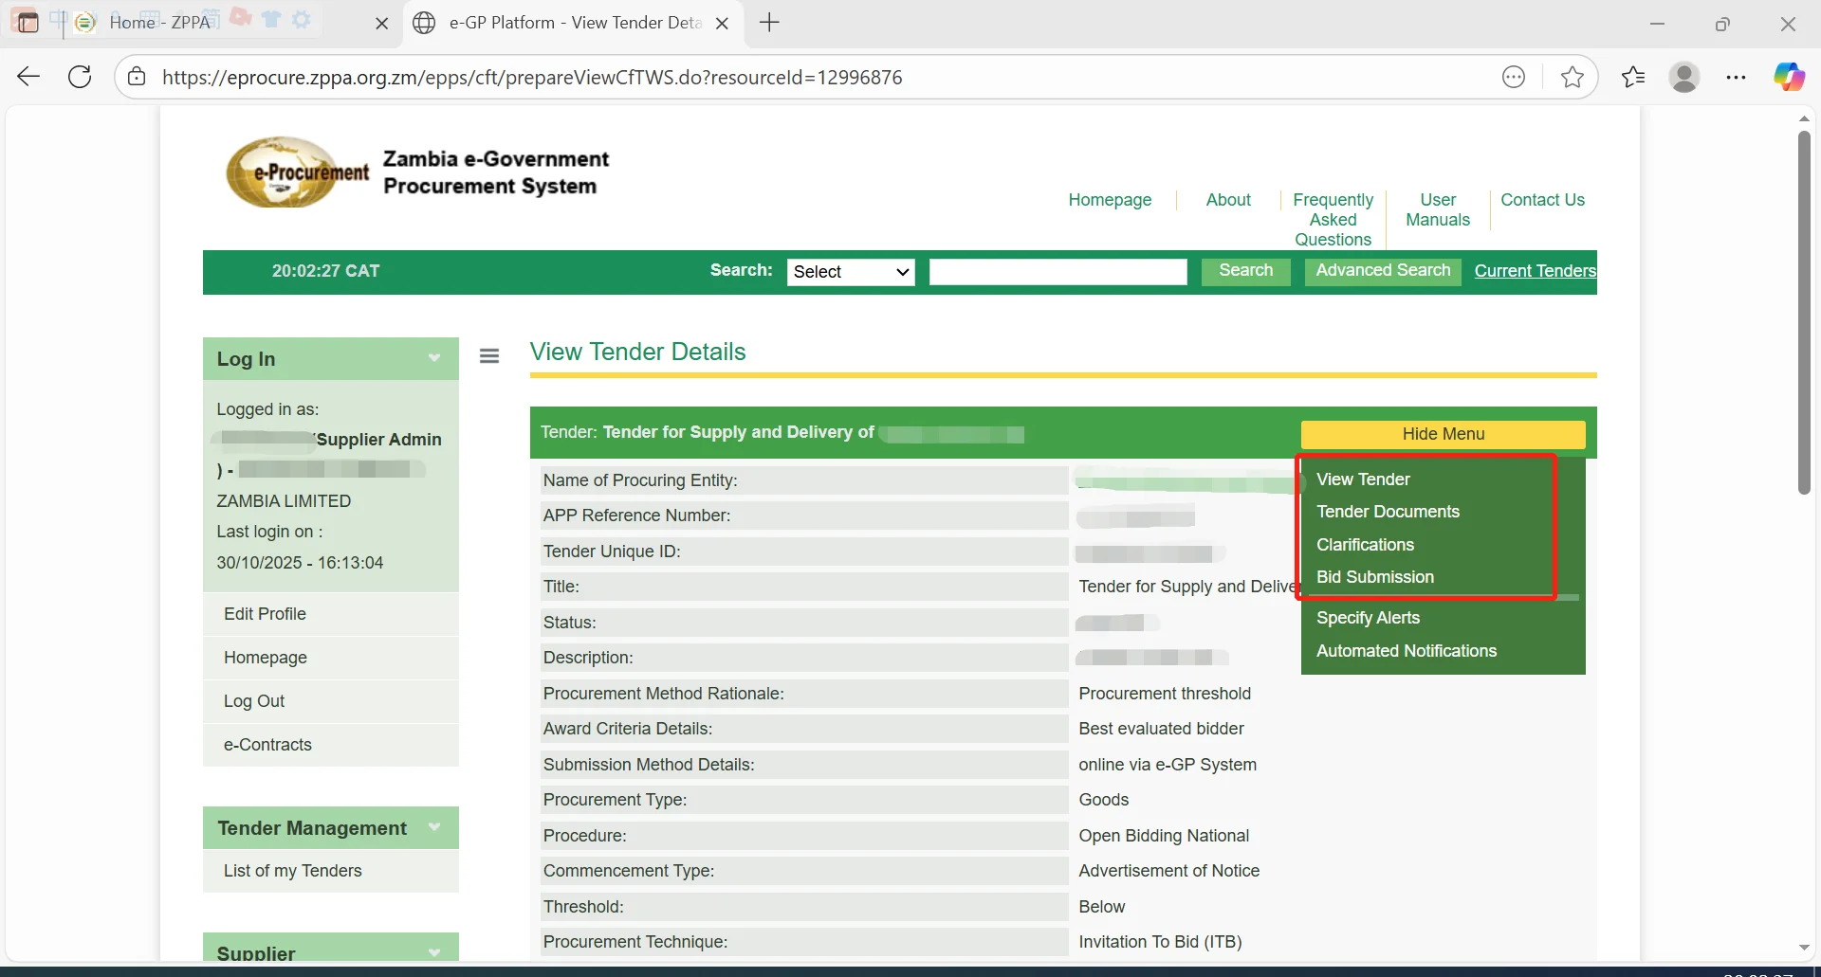Click the Name of Procuring Entity label
Viewport: 1821px width, 977px height.
[640, 480]
